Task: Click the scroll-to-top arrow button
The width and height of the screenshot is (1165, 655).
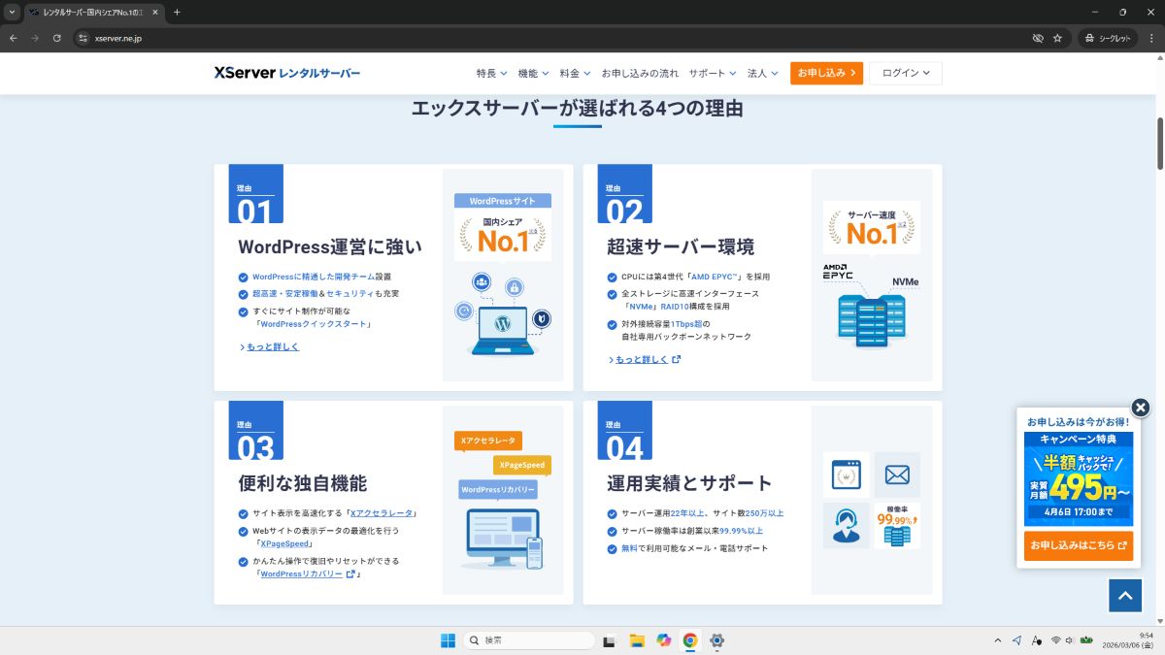Action: pos(1125,596)
